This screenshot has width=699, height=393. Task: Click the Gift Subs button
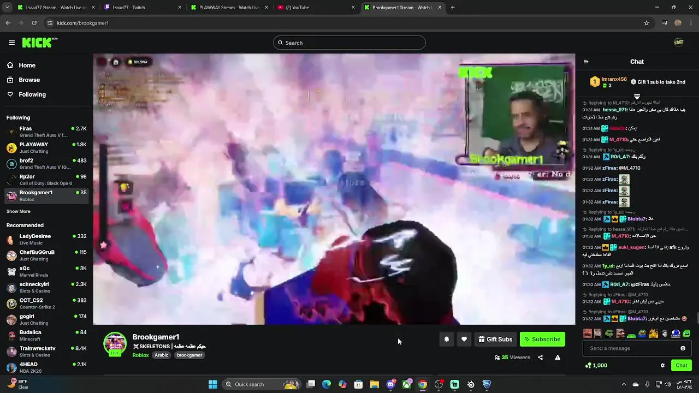point(495,339)
